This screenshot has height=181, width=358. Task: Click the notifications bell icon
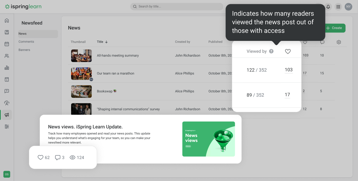pyautogui.click(x=328, y=7)
